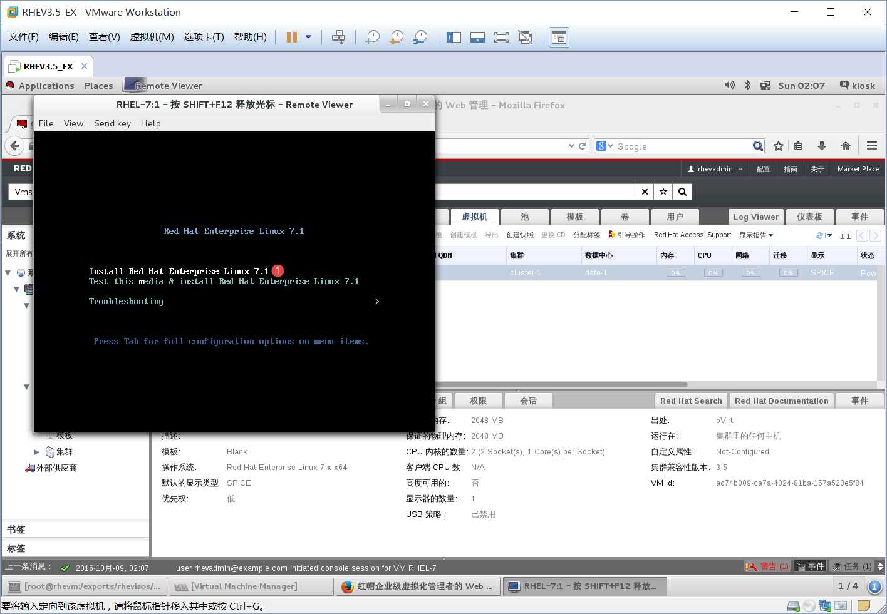
Task: Revert to snapshot using clock-arrow icon
Action: (397, 37)
